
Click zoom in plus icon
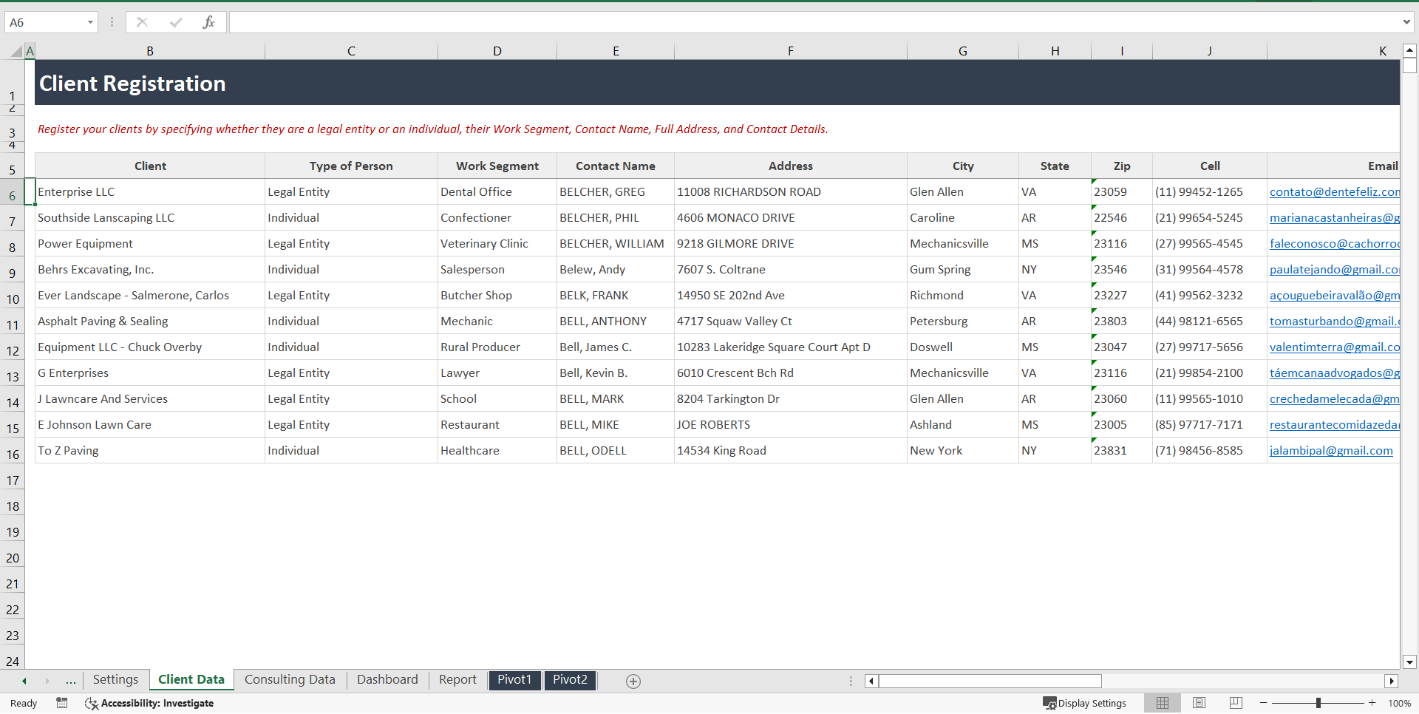tap(1372, 703)
